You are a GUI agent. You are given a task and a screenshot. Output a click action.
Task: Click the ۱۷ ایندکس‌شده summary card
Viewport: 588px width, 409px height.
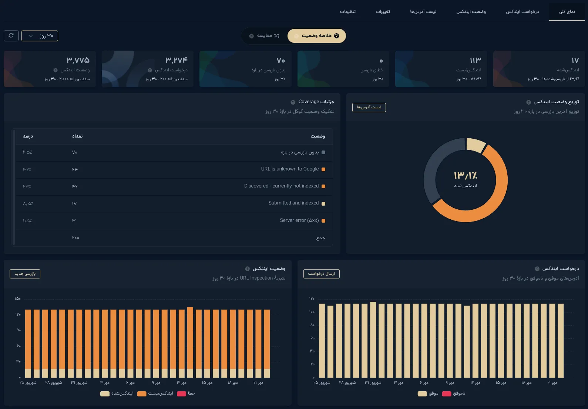click(539, 69)
